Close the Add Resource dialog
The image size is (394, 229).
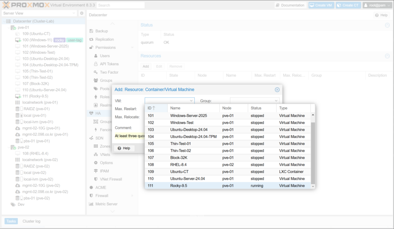tap(277, 90)
